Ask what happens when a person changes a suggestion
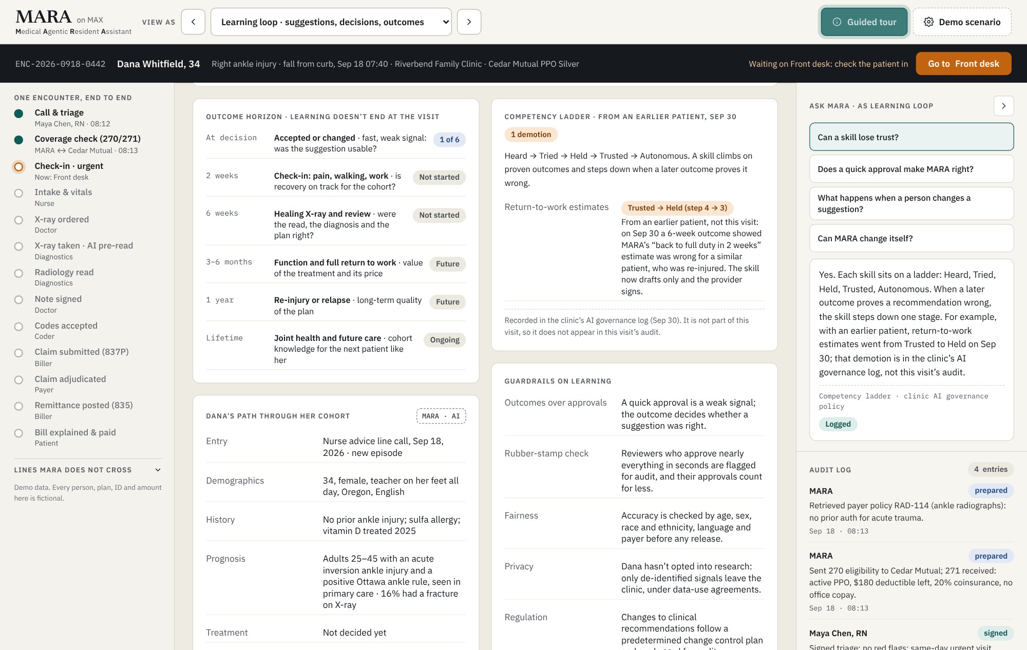The width and height of the screenshot is (1027, 650). (911, 203)
